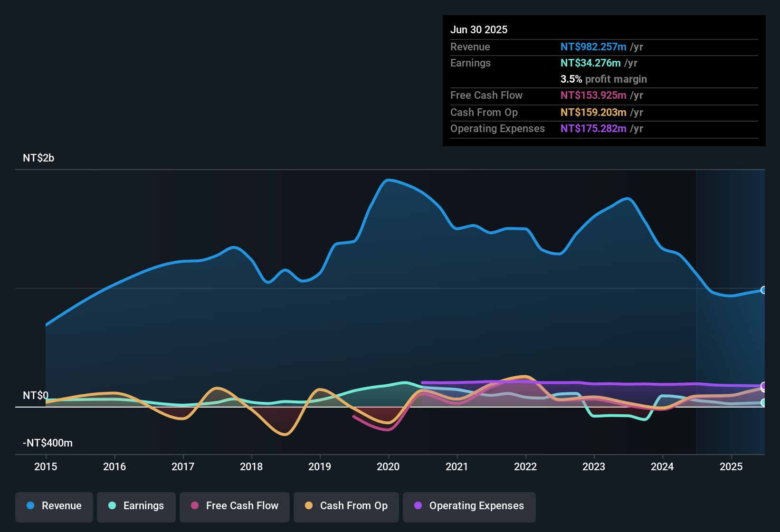Expand details in the Jun 30 2025 tooltip
The image size is (780, 532).
479,29
